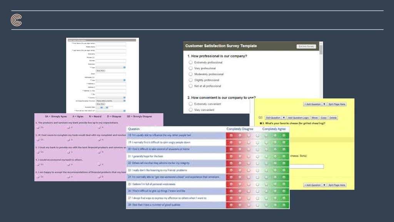Choose 'Not at all professional' radio option
This screenshot has width=394, height=222.
[190, 86]
